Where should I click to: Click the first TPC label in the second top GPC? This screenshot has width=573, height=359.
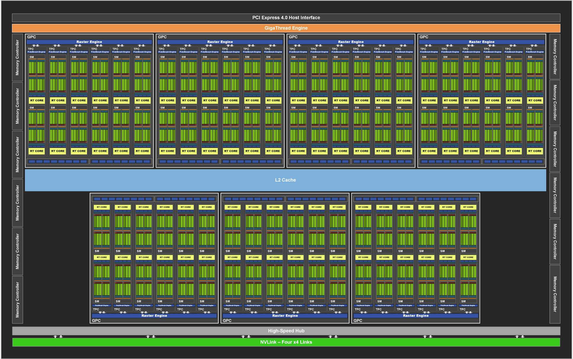coord(162,49)
